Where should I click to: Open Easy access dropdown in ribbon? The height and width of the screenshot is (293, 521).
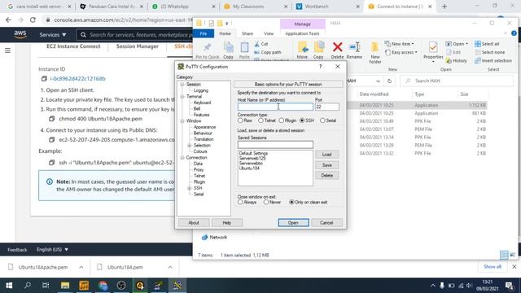pyautogui.click(x=401, y=52)
